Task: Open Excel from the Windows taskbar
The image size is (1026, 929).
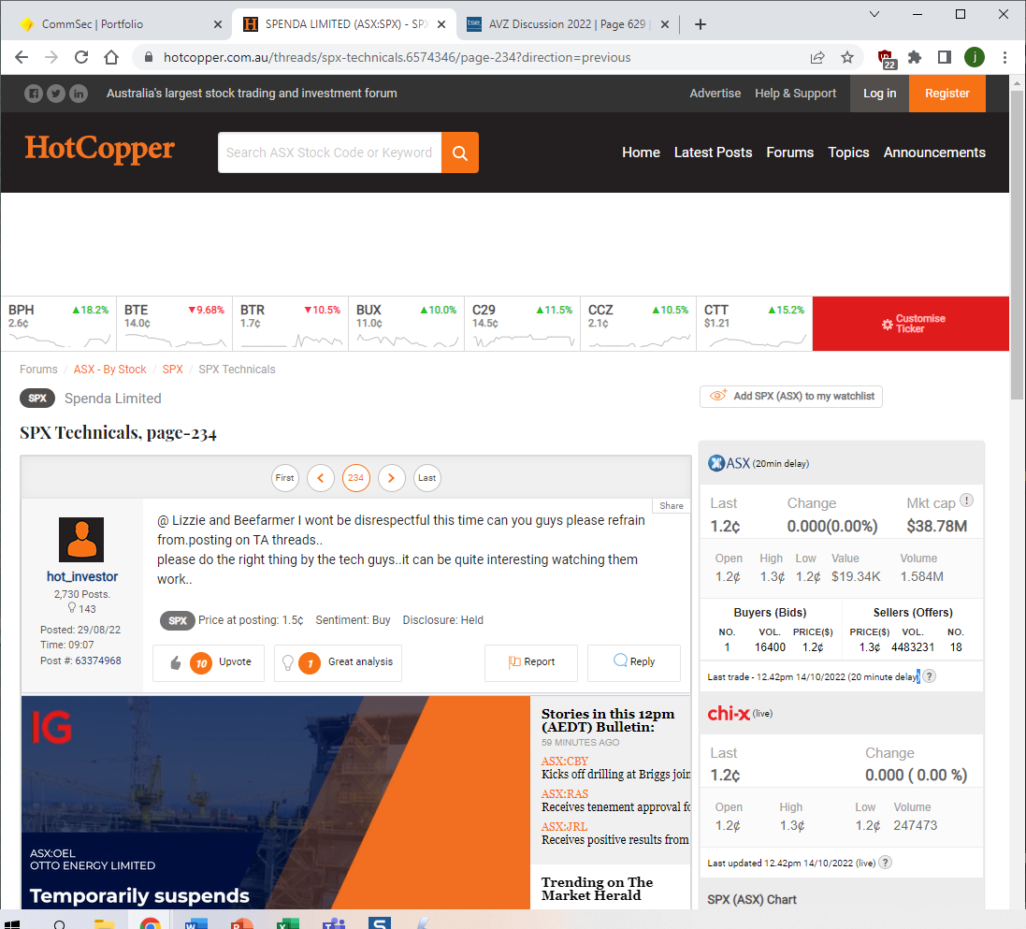Action: pyautogui.click(x=287, y=922)
